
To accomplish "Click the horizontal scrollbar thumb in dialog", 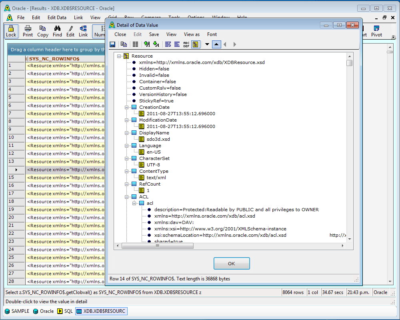I will point(157,246).
